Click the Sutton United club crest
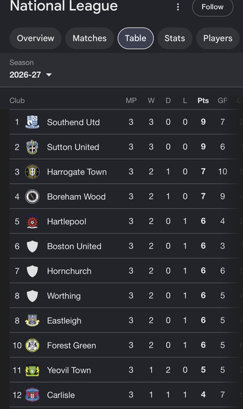The width and height of the screenshot is (243, 409). tap(33, 147)
